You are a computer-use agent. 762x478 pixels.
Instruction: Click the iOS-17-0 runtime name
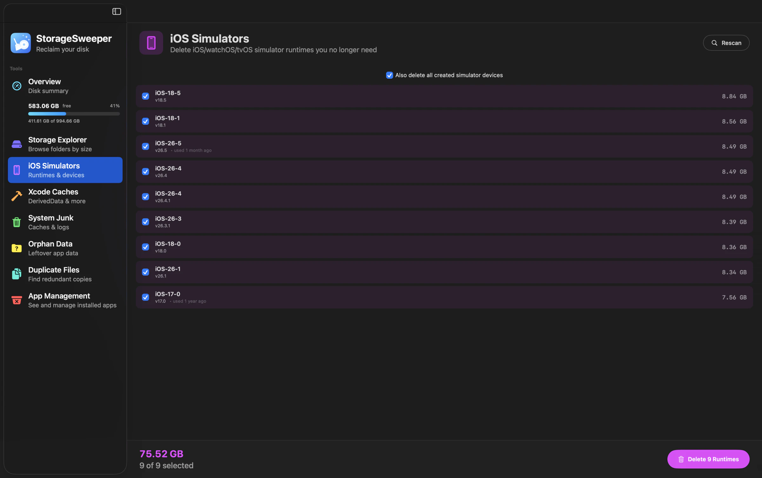[168, 294]
